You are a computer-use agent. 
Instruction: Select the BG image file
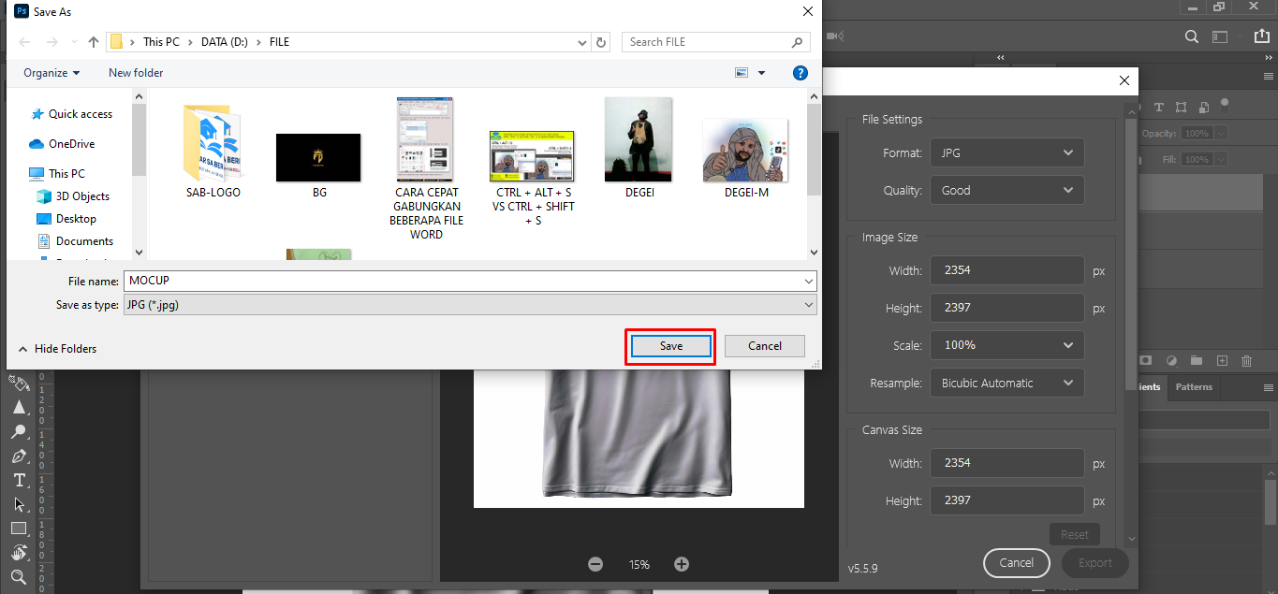click(318, 165)
